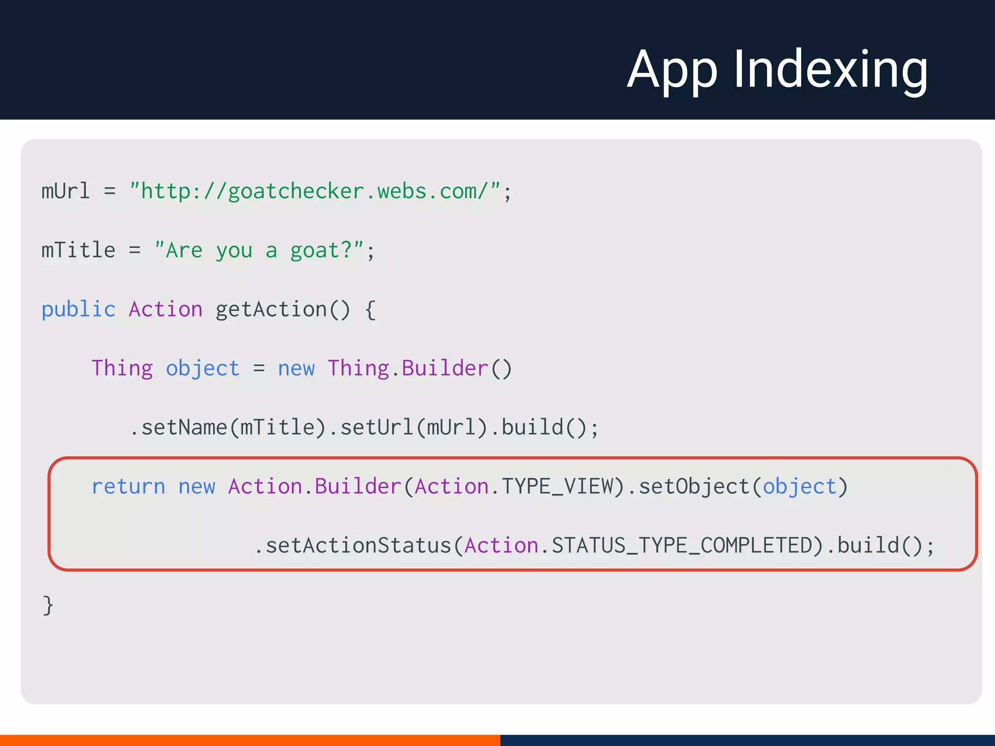This screenshot has height=746, width=995.
Task: Click the "public Action getAction() {" line
Action: 209,310
